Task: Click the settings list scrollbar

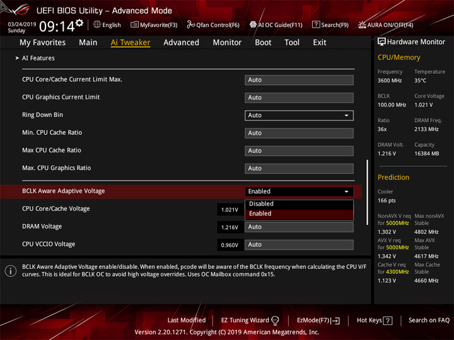Action: (x=368, y=192)
